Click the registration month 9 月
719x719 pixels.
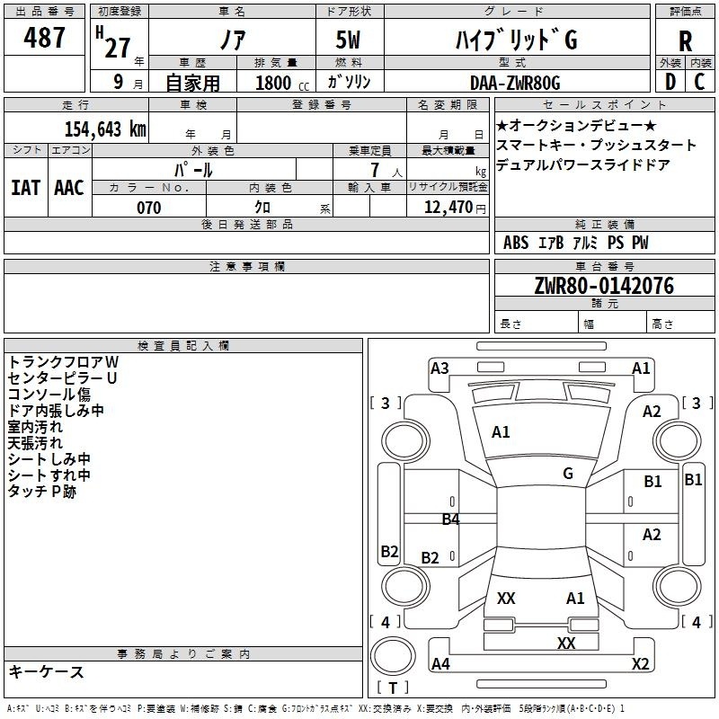pos(128,82)
